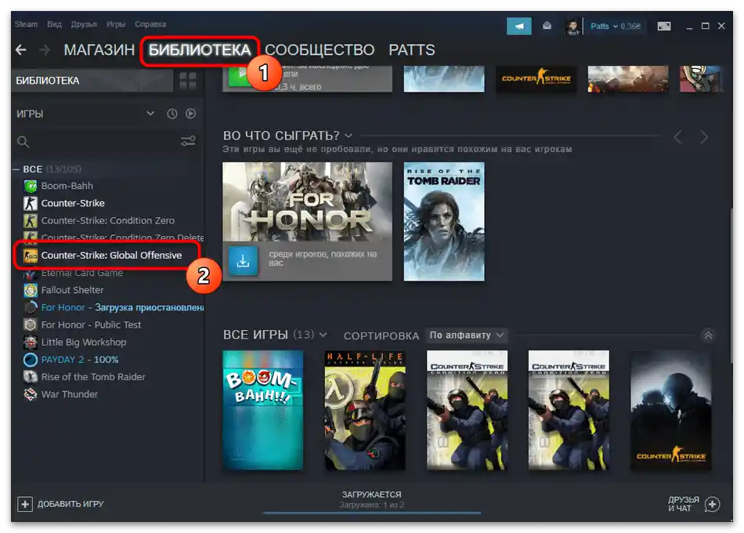This screenshot has height=533, width=744.
Task: Toggle ready-to-play filter icon
Action: pyautogui.click(x=191, y=114)
